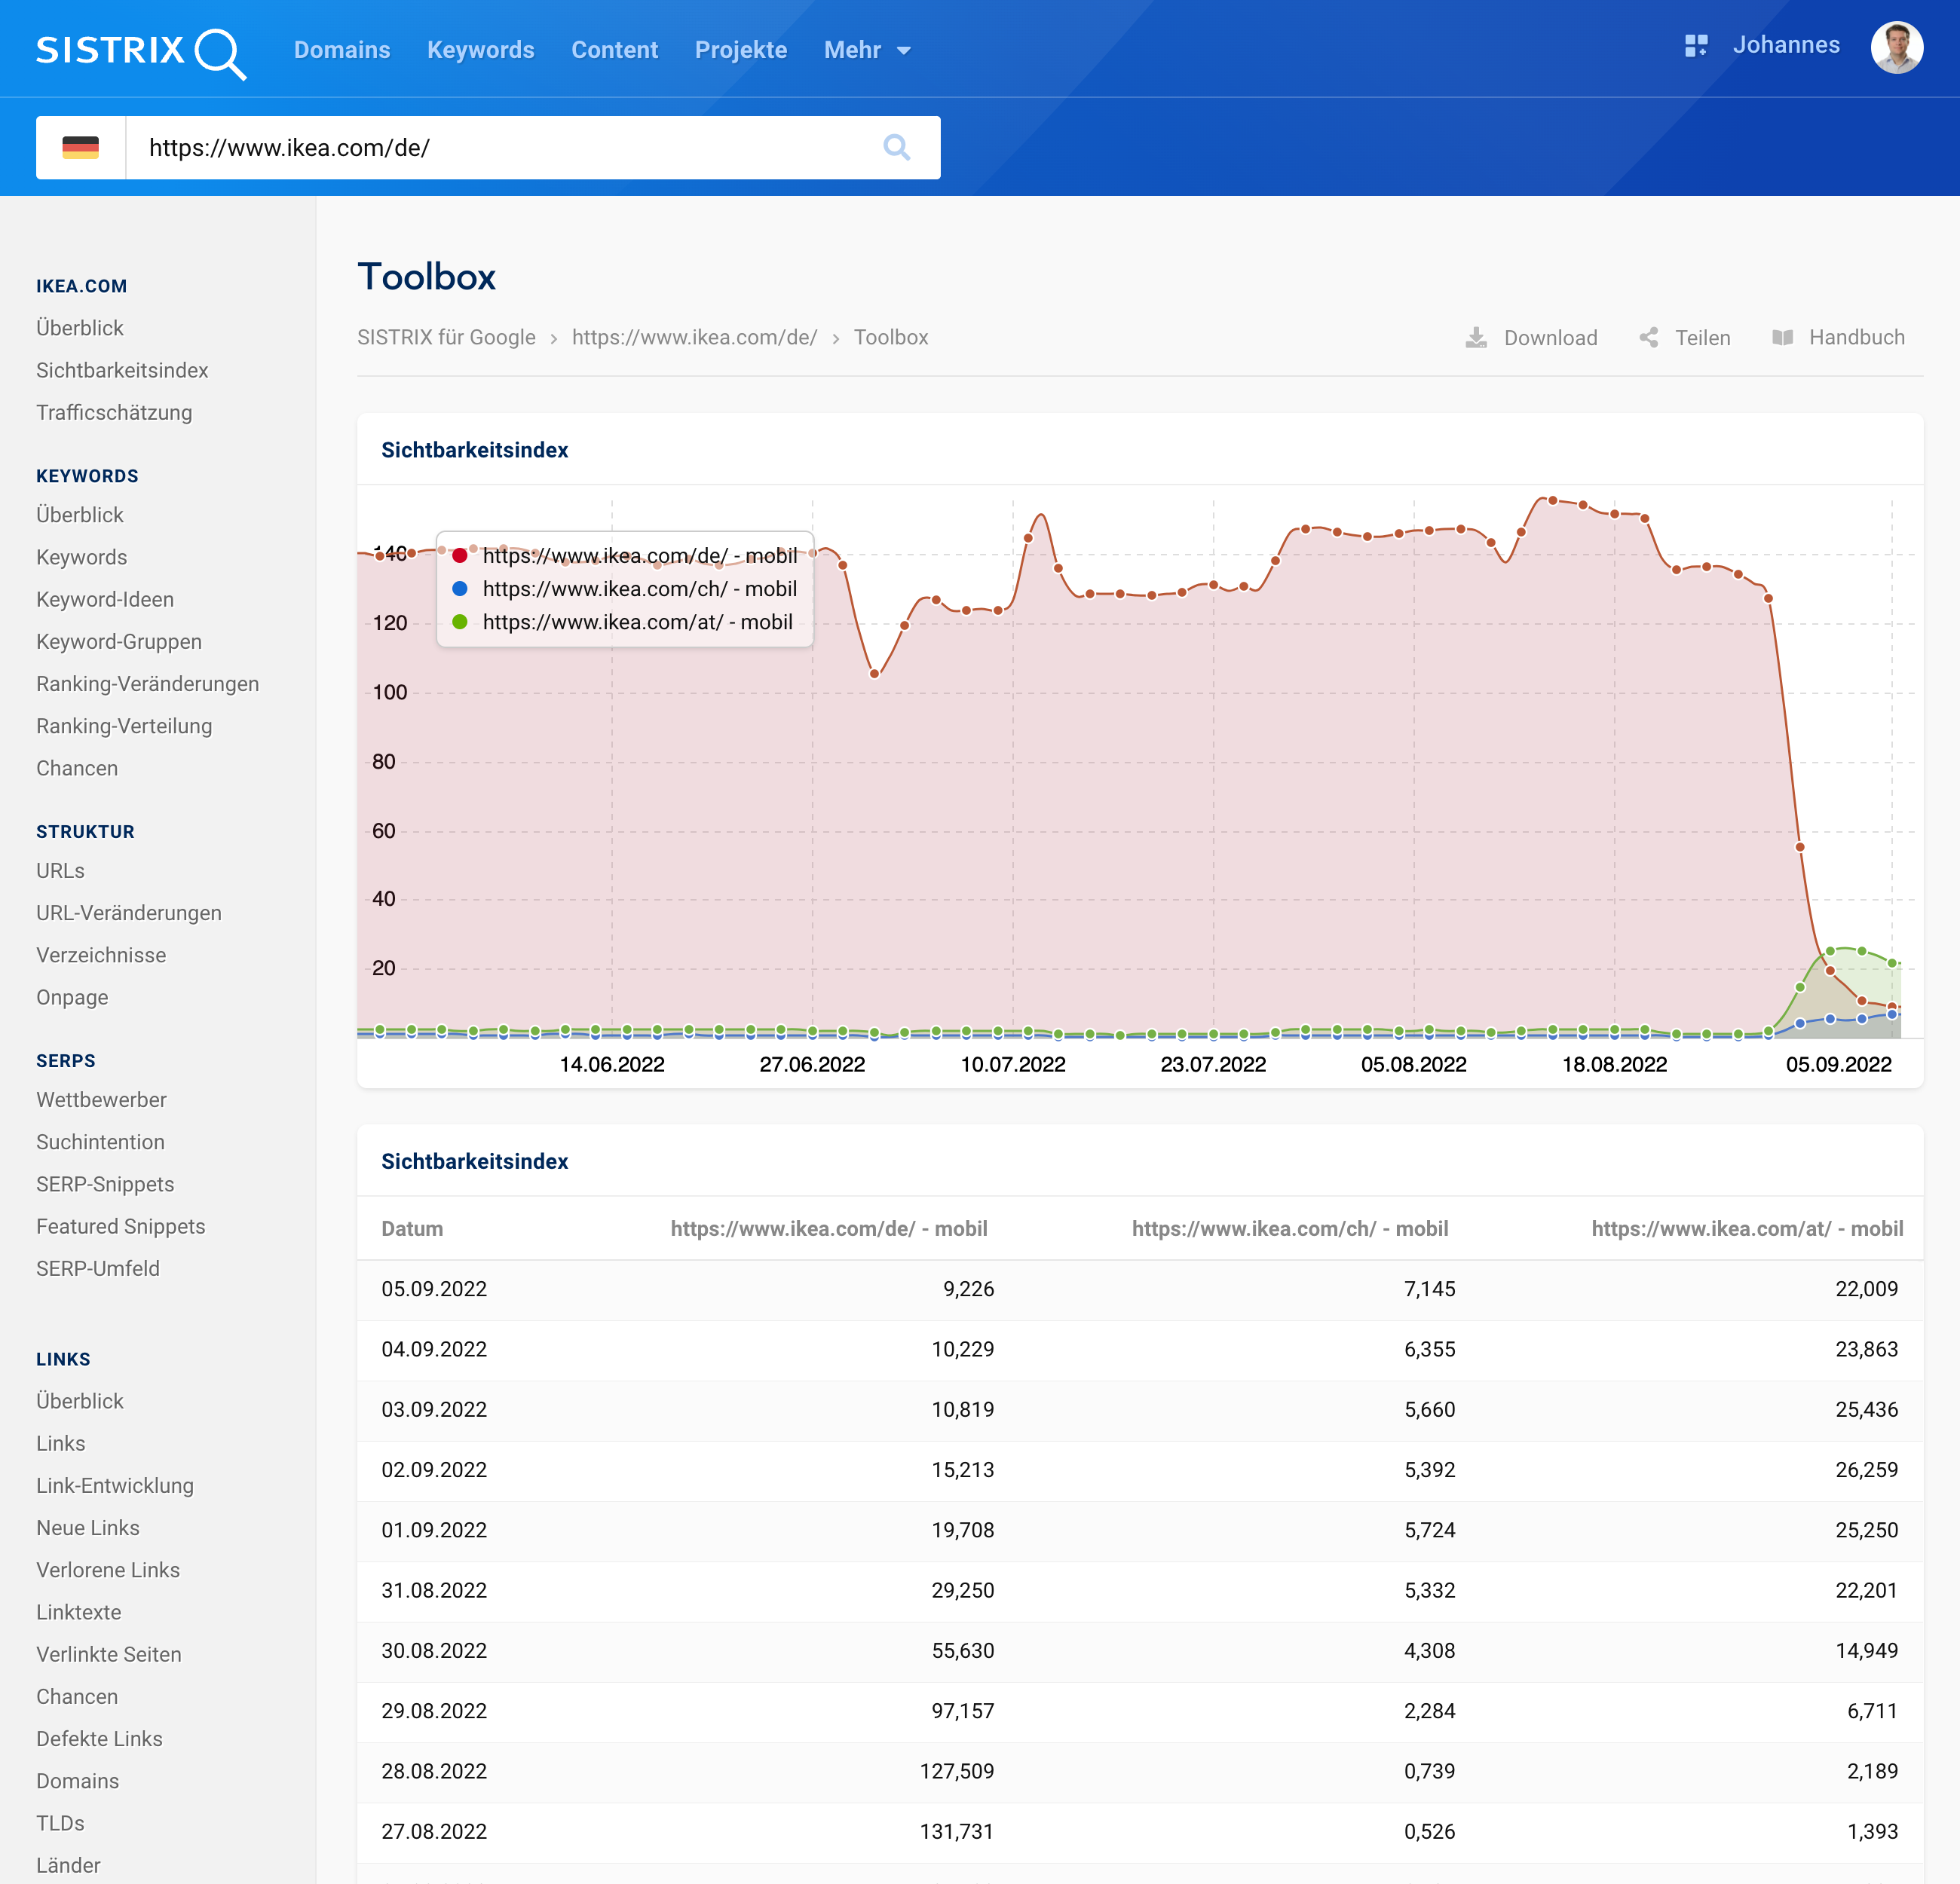Click the red legend color dot

[460, 555]
